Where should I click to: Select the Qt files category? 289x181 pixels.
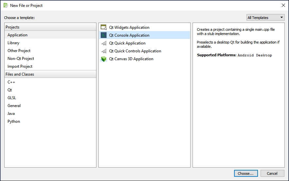click(50, 90)
